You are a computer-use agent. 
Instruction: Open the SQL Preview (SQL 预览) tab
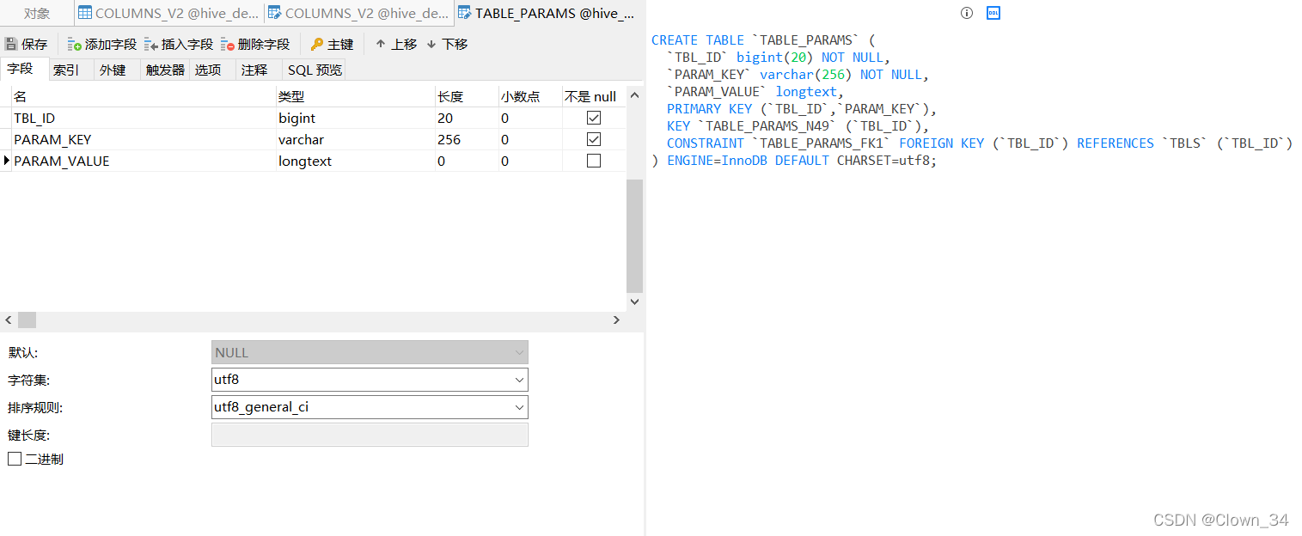click(x=315, y=70)
